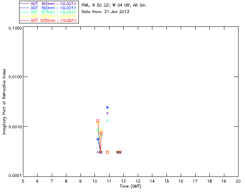Click the x-axis tick label 17
The image size is (245, 196).
195,181
